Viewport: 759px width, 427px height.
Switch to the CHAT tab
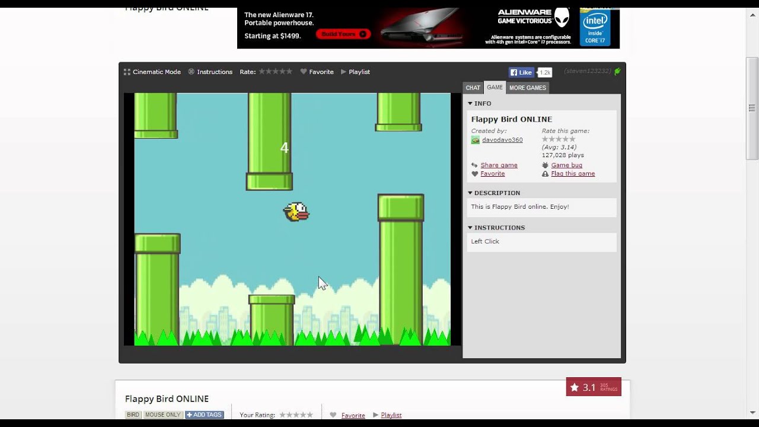pos(473,88)
